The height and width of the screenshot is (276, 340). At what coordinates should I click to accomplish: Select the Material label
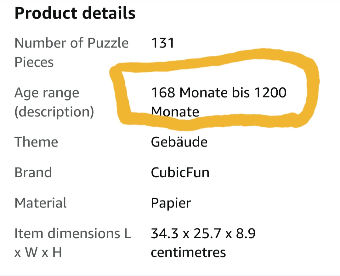tap(41, 203)
